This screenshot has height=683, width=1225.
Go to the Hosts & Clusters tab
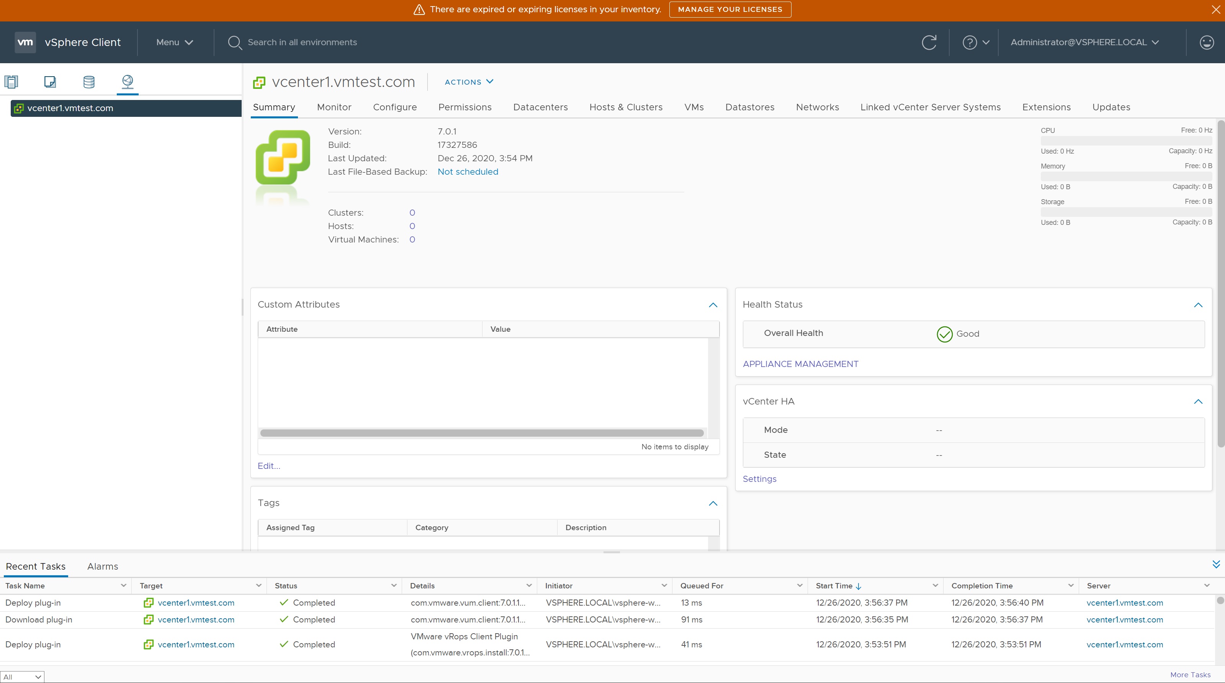(626, 108)
